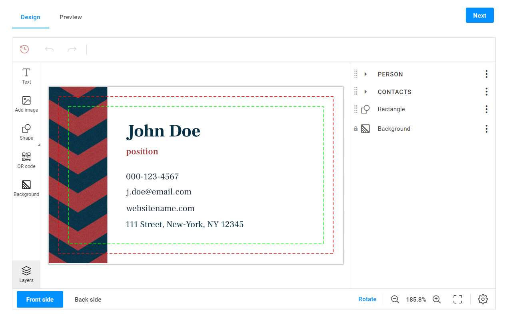Unlock the Background layer
This screenshot has height=320, width=511.
tap(355, 128)
